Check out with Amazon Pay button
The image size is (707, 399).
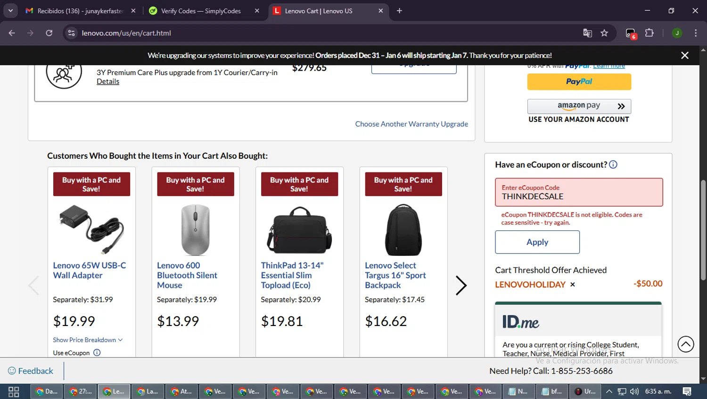coord(579,106)
